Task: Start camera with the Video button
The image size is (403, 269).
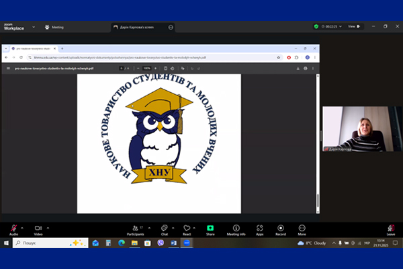Action: pos(38,229)
